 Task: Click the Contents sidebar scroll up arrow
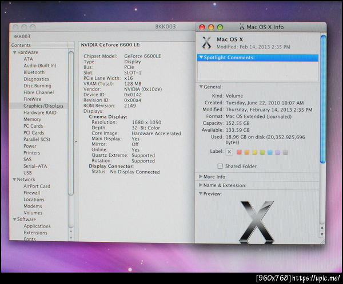71,231
